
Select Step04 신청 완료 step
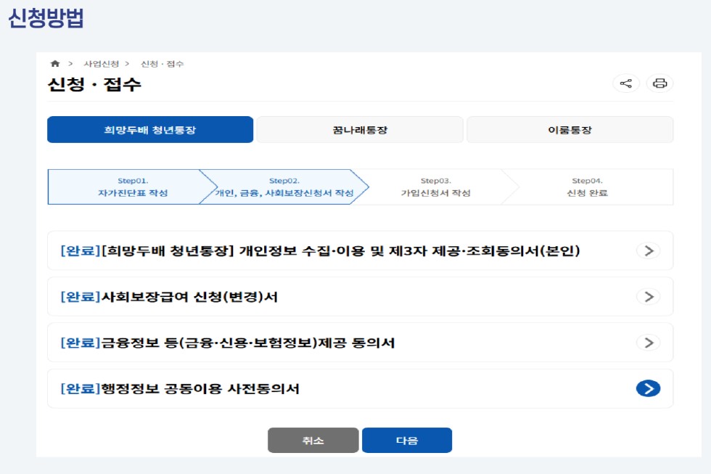(587, 187)
